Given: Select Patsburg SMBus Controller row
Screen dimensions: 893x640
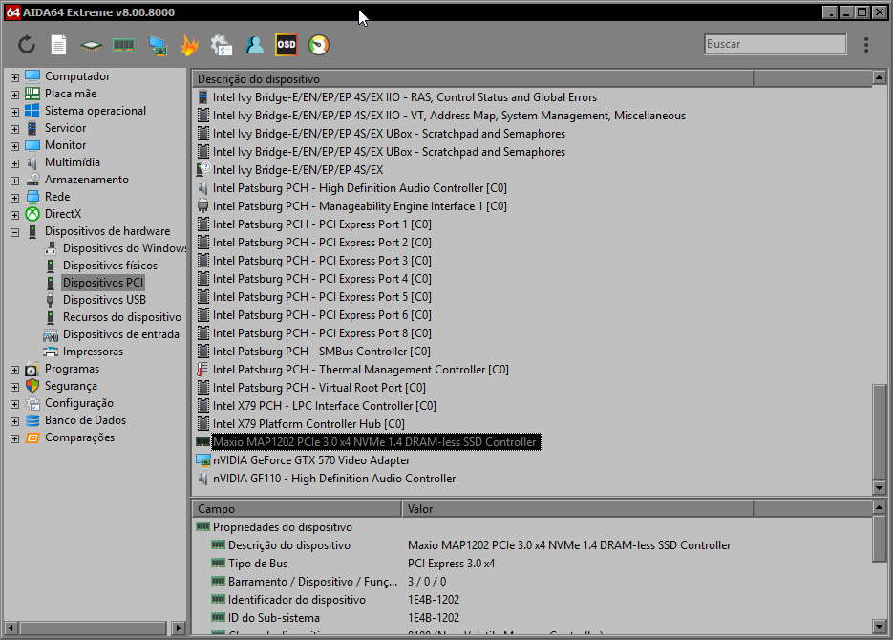Looking at the screenshot, I should (x=321, y=352).
